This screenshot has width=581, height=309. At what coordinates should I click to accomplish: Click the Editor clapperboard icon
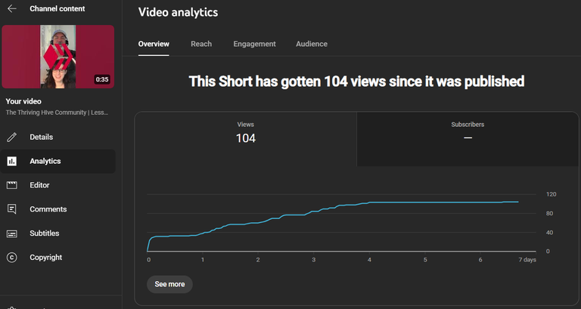(x=12, y=185)
